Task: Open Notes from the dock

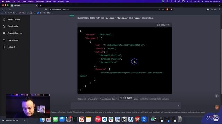Action: (x=88, y=120)
